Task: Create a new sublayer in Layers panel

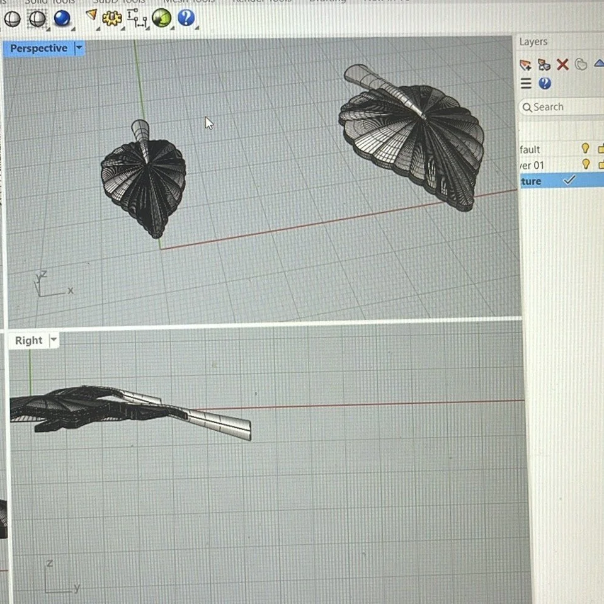Action: click(544, 65)
